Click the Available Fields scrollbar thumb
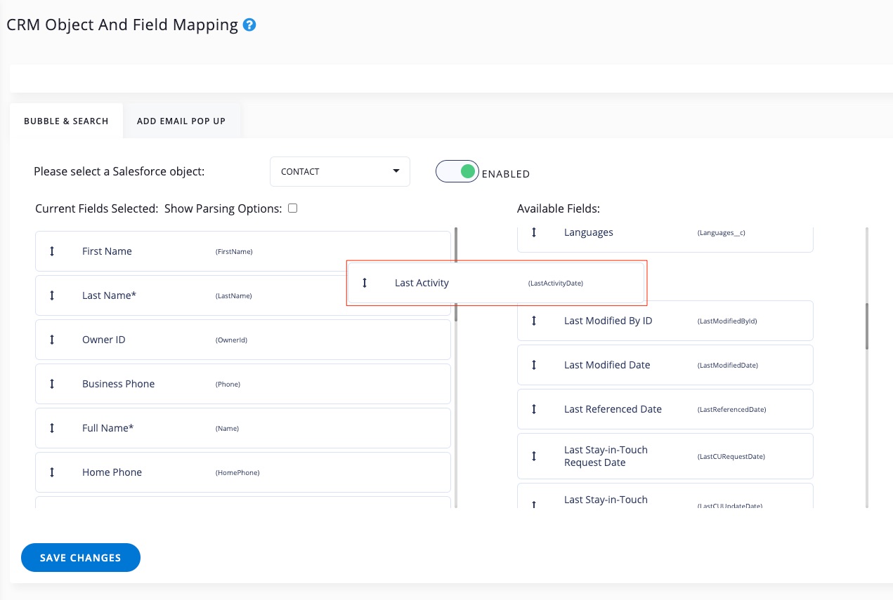The height and width of the screenshot is (600, 893). click(x=867, y=326)
